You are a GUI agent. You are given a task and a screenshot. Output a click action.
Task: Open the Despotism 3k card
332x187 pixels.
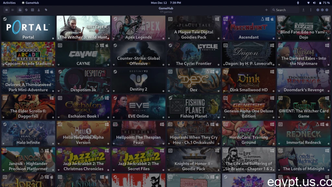pyautogui.click(x=83, y=81)
